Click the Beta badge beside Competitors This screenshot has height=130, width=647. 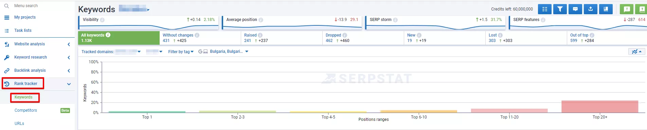[65, 110]
